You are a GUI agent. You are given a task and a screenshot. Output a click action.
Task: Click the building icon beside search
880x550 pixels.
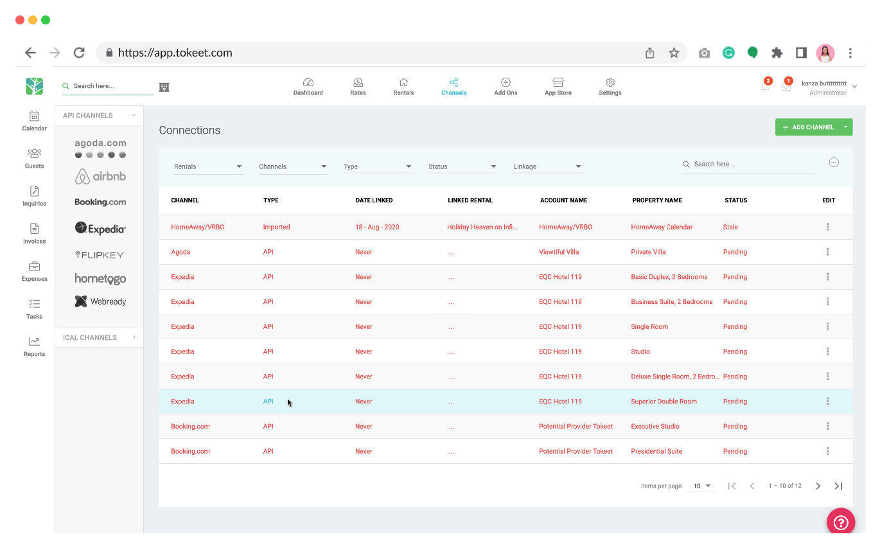[x=164, y=87]
